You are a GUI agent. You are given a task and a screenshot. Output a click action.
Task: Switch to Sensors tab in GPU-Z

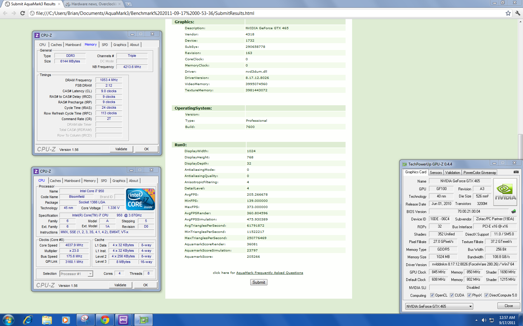[x=436, y=173]
